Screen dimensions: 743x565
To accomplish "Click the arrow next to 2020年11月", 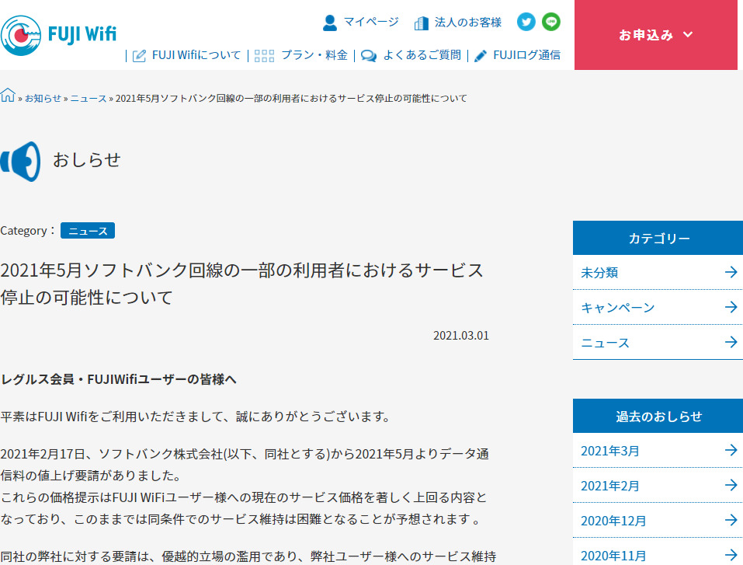I will coord(731,555).
